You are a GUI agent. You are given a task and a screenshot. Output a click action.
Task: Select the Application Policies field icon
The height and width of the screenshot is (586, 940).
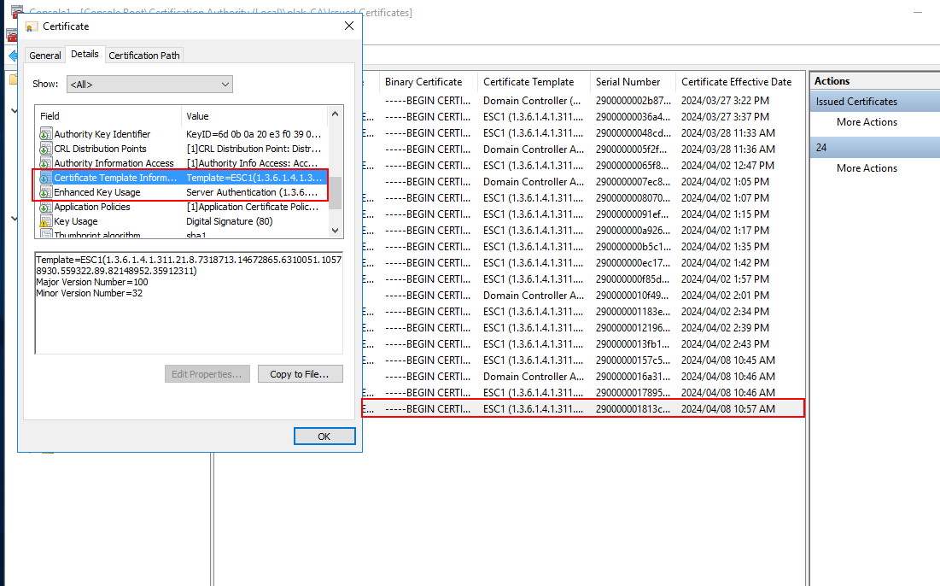tap(46, 207)
